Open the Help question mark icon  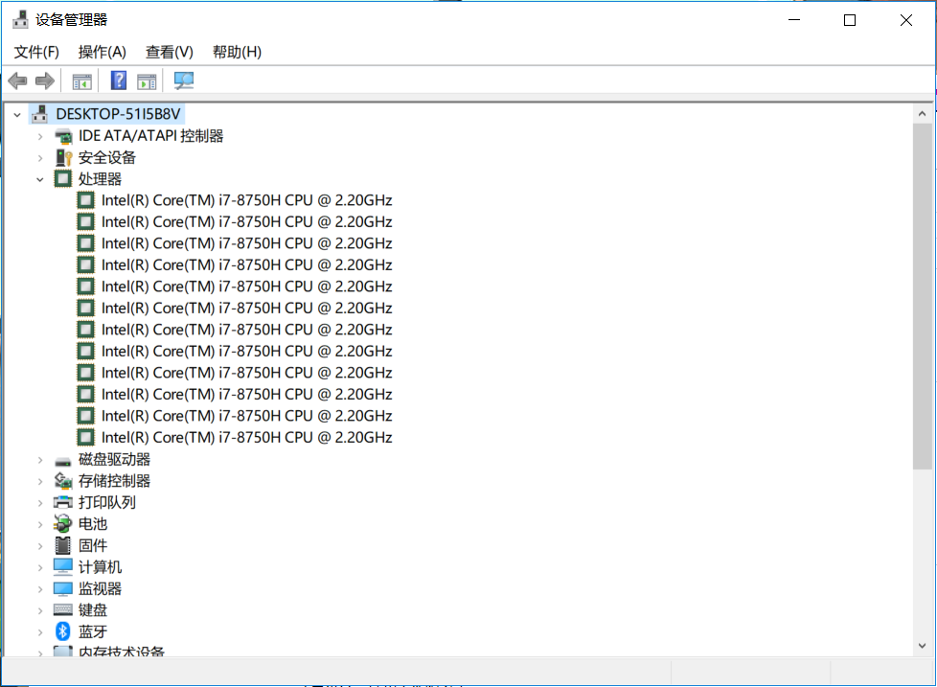[119, 80]
